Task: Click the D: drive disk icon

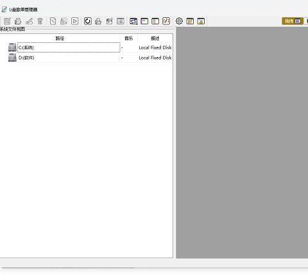Action: coord(12,58)
